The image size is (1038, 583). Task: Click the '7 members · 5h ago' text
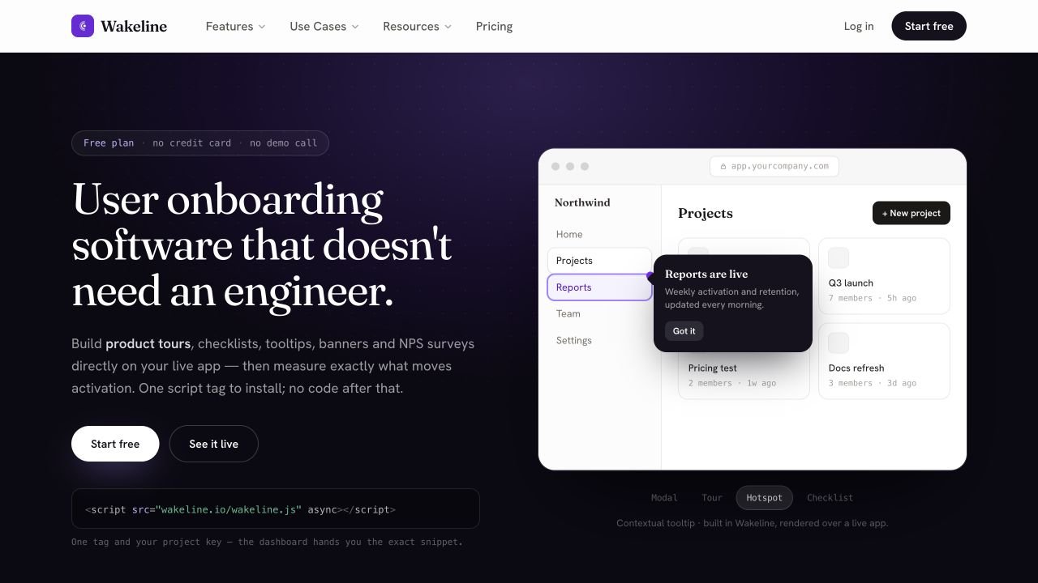873,298
